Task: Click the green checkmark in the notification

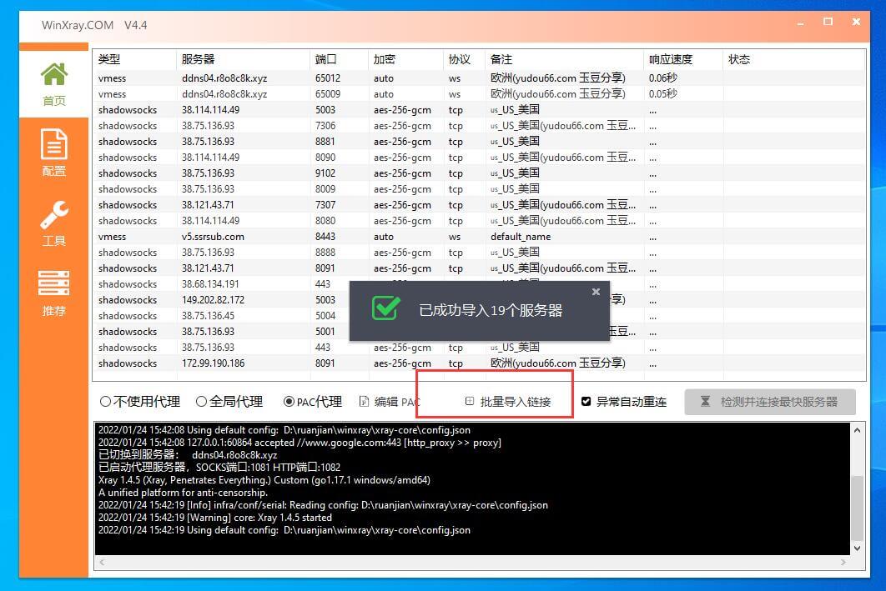Action: pyautogui.click(x=386, y=308)
